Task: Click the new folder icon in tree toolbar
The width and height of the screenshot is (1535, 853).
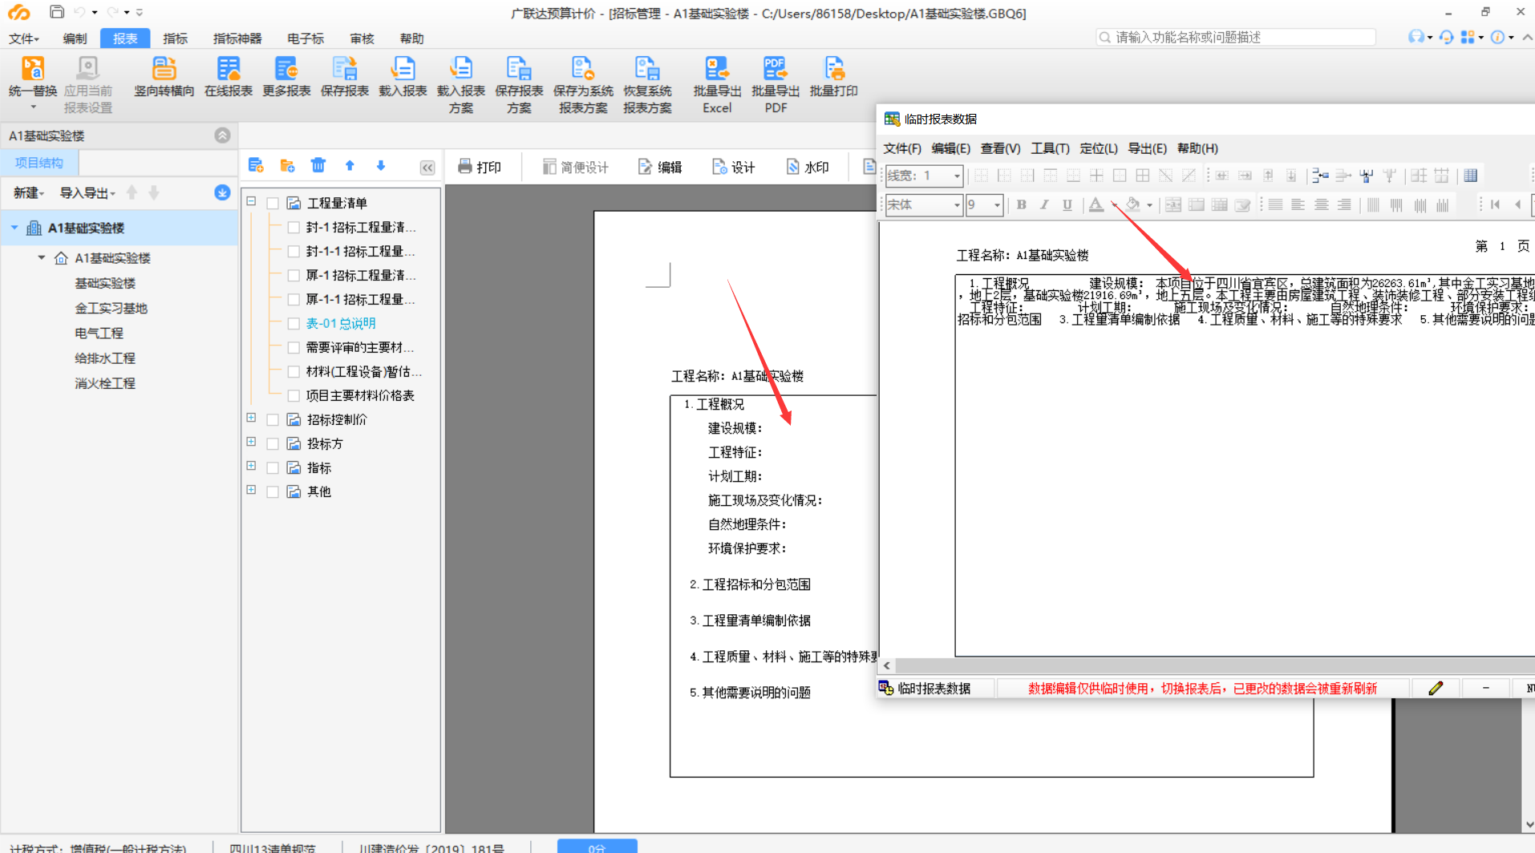Action: tap(287, 166)
